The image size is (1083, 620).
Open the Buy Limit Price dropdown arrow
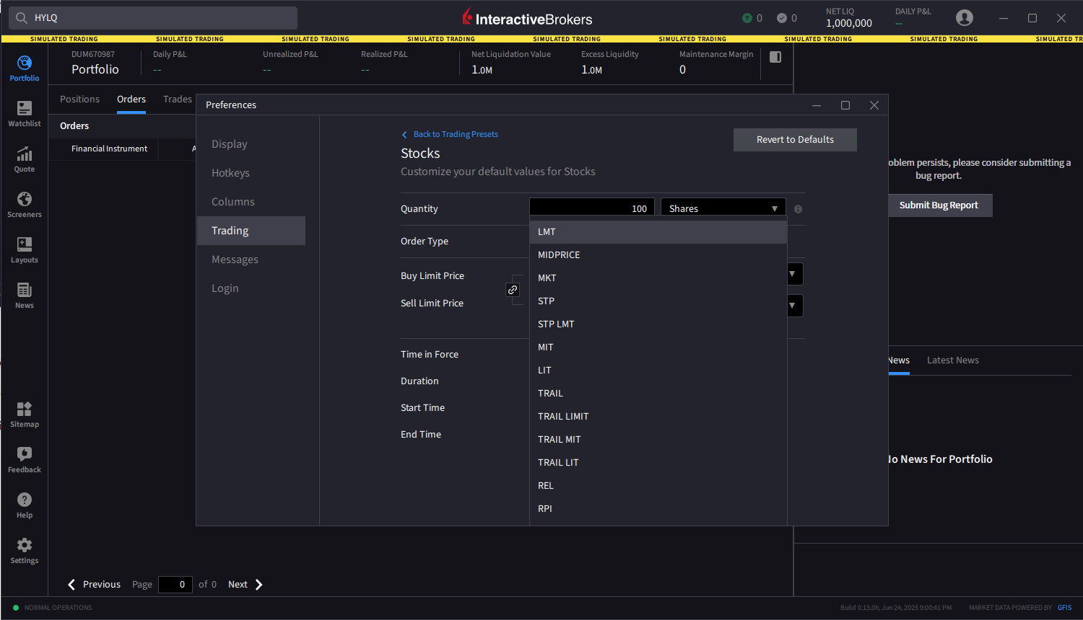[793, 274]
